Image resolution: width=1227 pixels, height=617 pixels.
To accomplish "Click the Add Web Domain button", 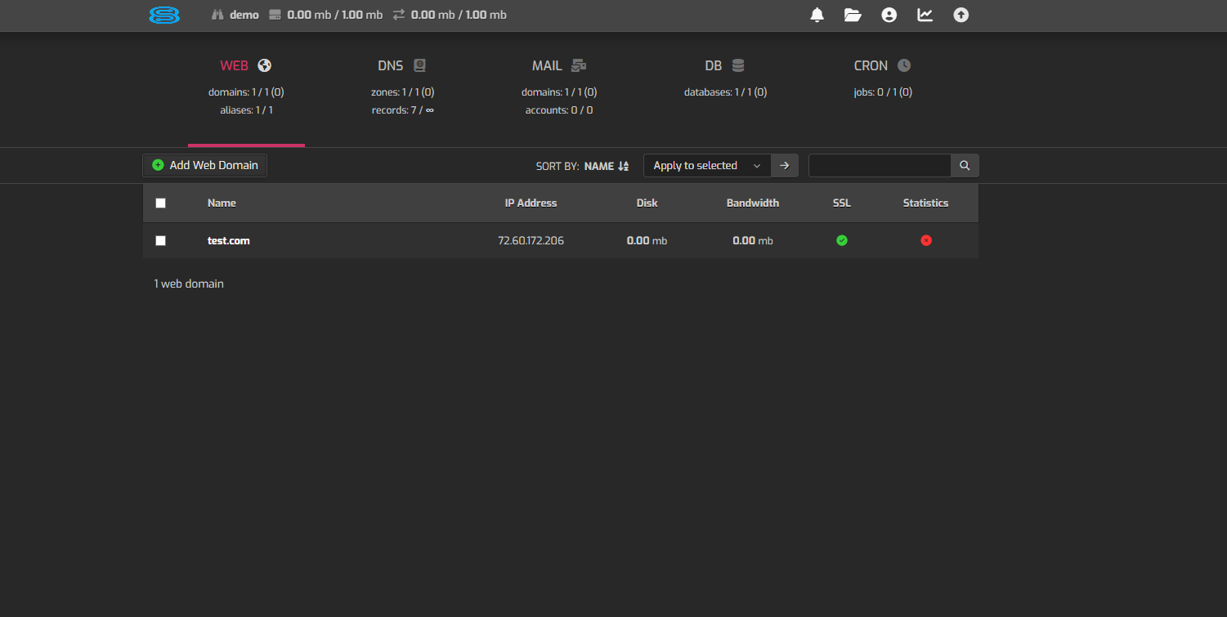I will click(204, 165).
